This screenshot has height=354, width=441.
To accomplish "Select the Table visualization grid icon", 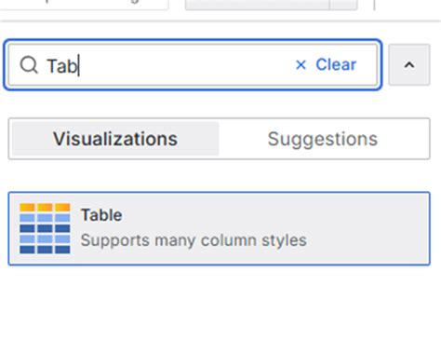I will point(45,228).
